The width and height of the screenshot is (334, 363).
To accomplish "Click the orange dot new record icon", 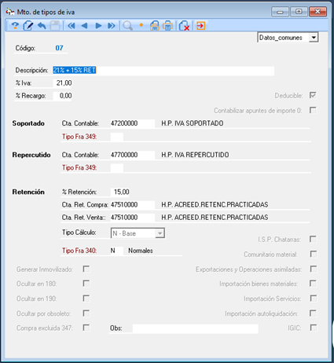I will 141,25.
